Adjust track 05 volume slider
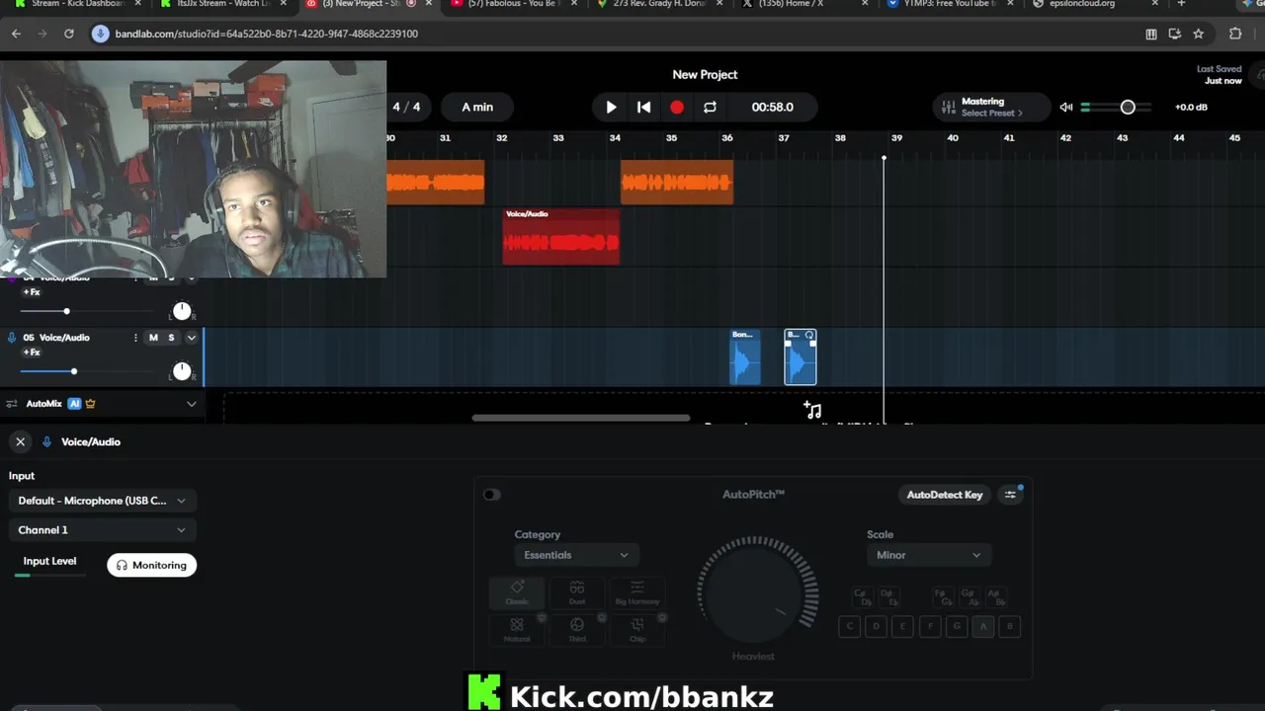 pyautogui.click(x=73, y=371)
